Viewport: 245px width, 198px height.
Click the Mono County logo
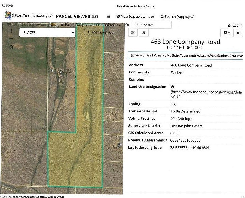coord(8,16)
